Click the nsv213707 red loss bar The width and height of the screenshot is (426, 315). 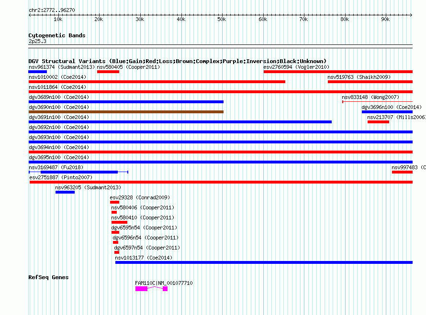[378, 122]
